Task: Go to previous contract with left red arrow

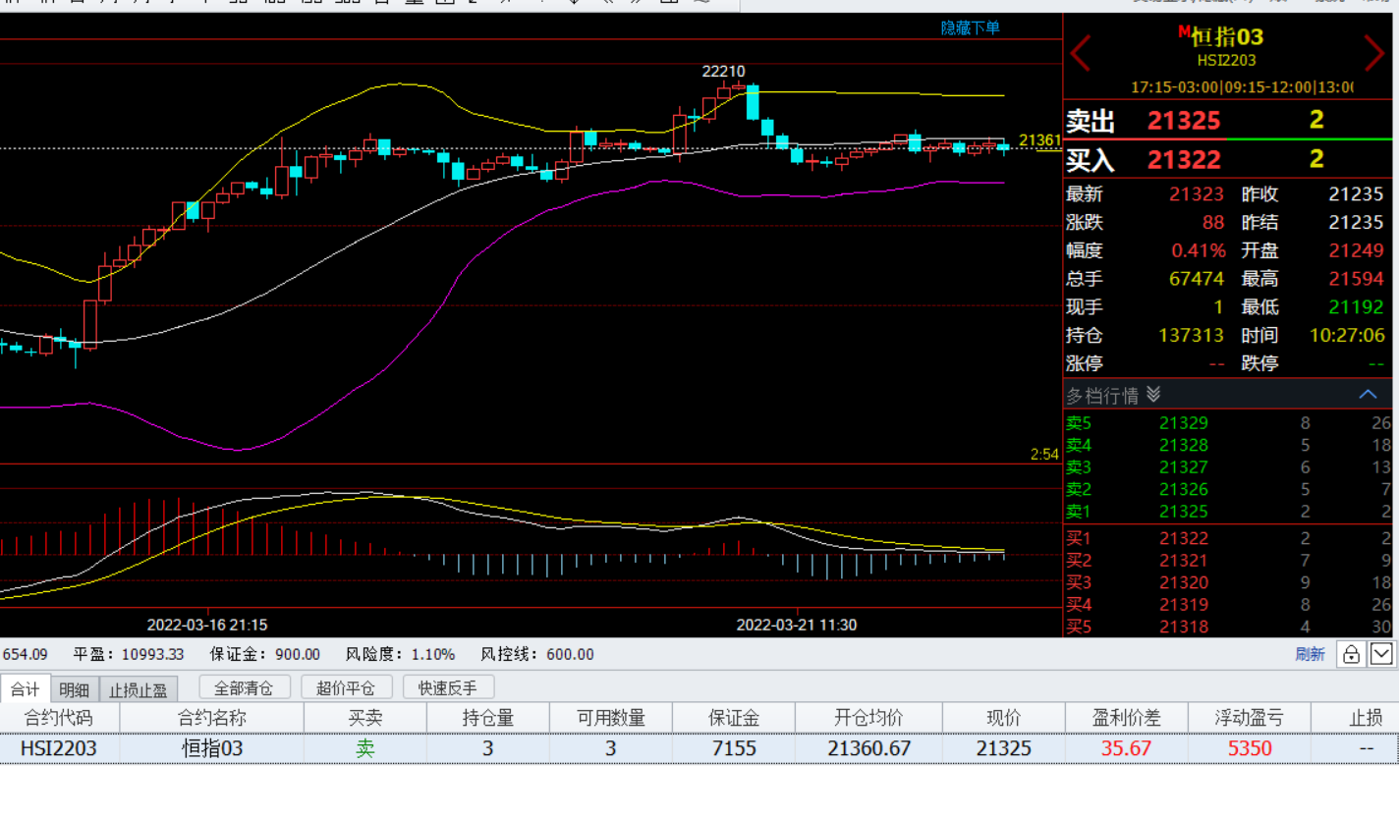Action: click(x=1081, y=53)
